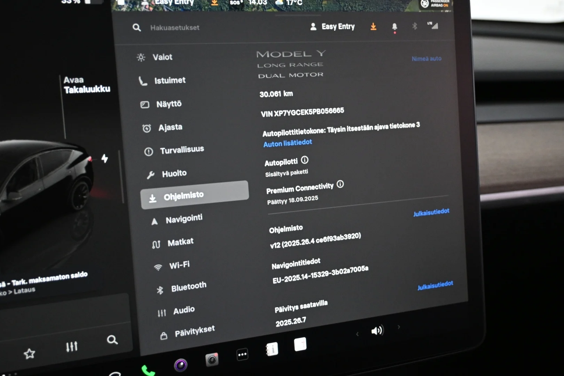Click the passenger airbag status indicator

434,4
